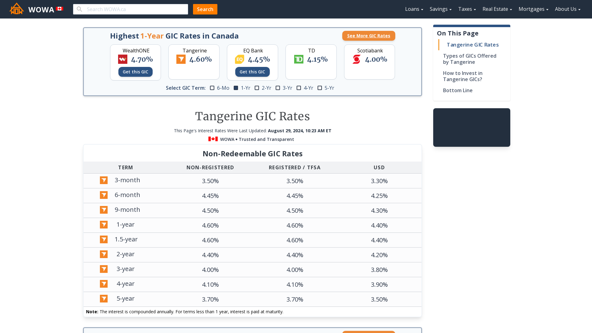Click the See More GIC Rates button

368,36
